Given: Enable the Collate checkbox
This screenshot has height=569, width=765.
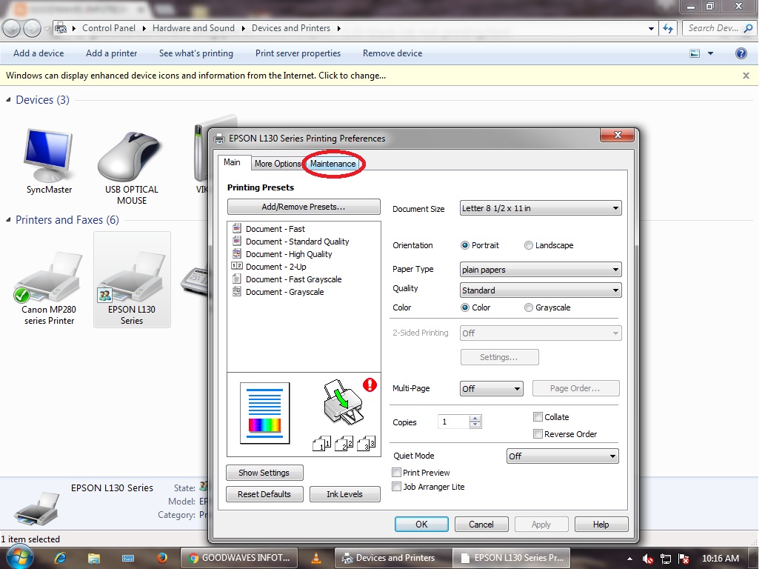Looking at the screenshot, I should tap(538, 416).
